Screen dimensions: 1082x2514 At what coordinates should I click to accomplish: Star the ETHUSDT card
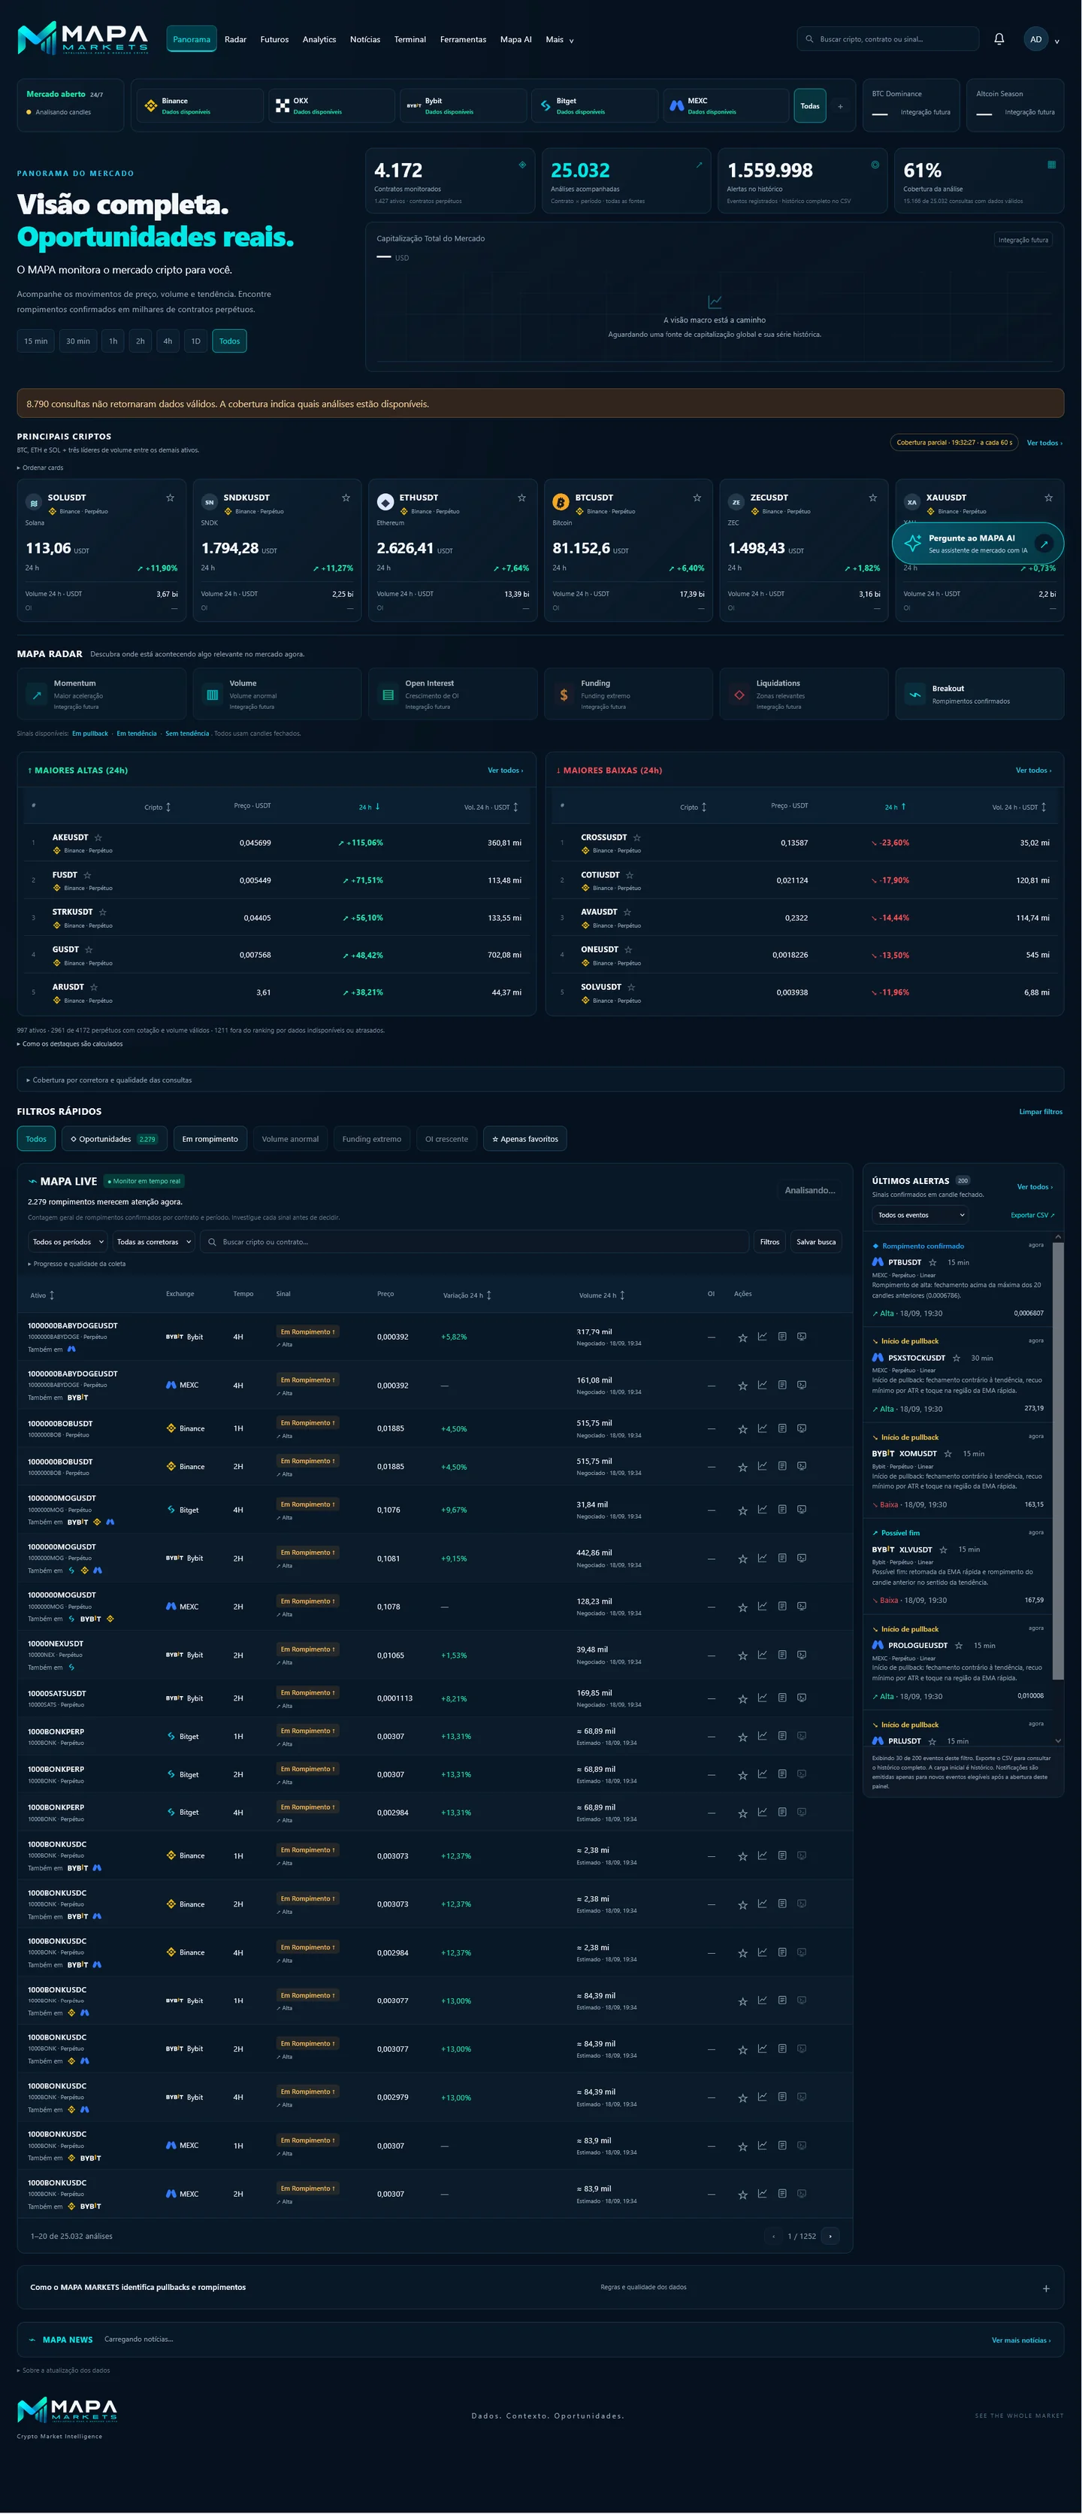[x=522, y=498]
